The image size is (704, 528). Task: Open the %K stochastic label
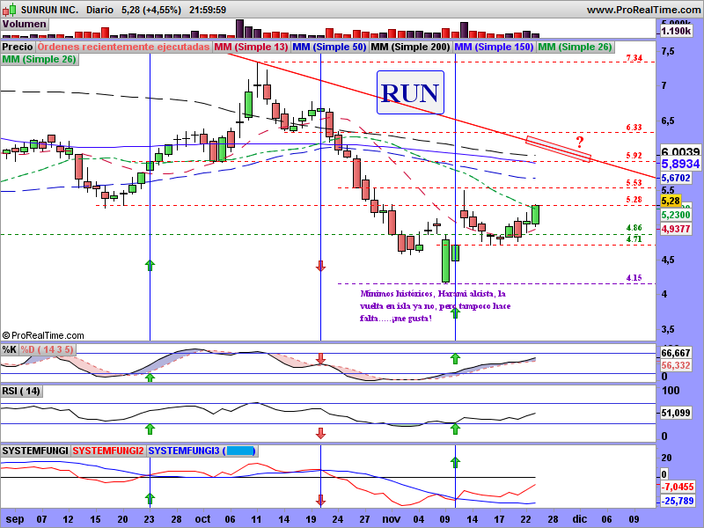pos(10,349)
